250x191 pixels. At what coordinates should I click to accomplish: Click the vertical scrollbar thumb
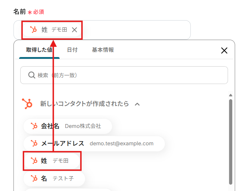(x=230, y=142)
